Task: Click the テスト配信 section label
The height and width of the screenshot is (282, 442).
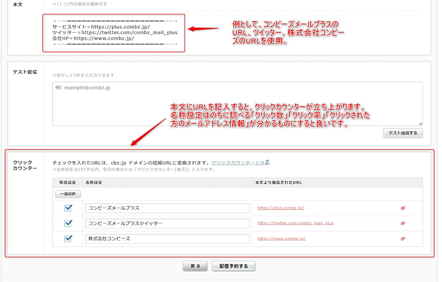Action: [25, 72]
